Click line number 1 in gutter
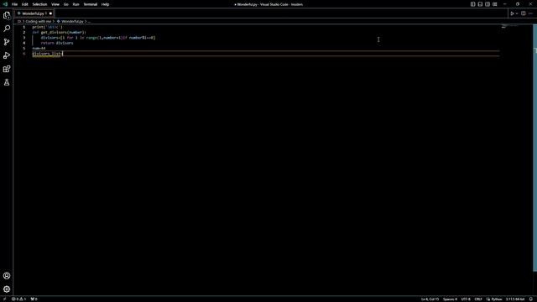The height and width of the screenshot is (302, 537). point(24,27)
